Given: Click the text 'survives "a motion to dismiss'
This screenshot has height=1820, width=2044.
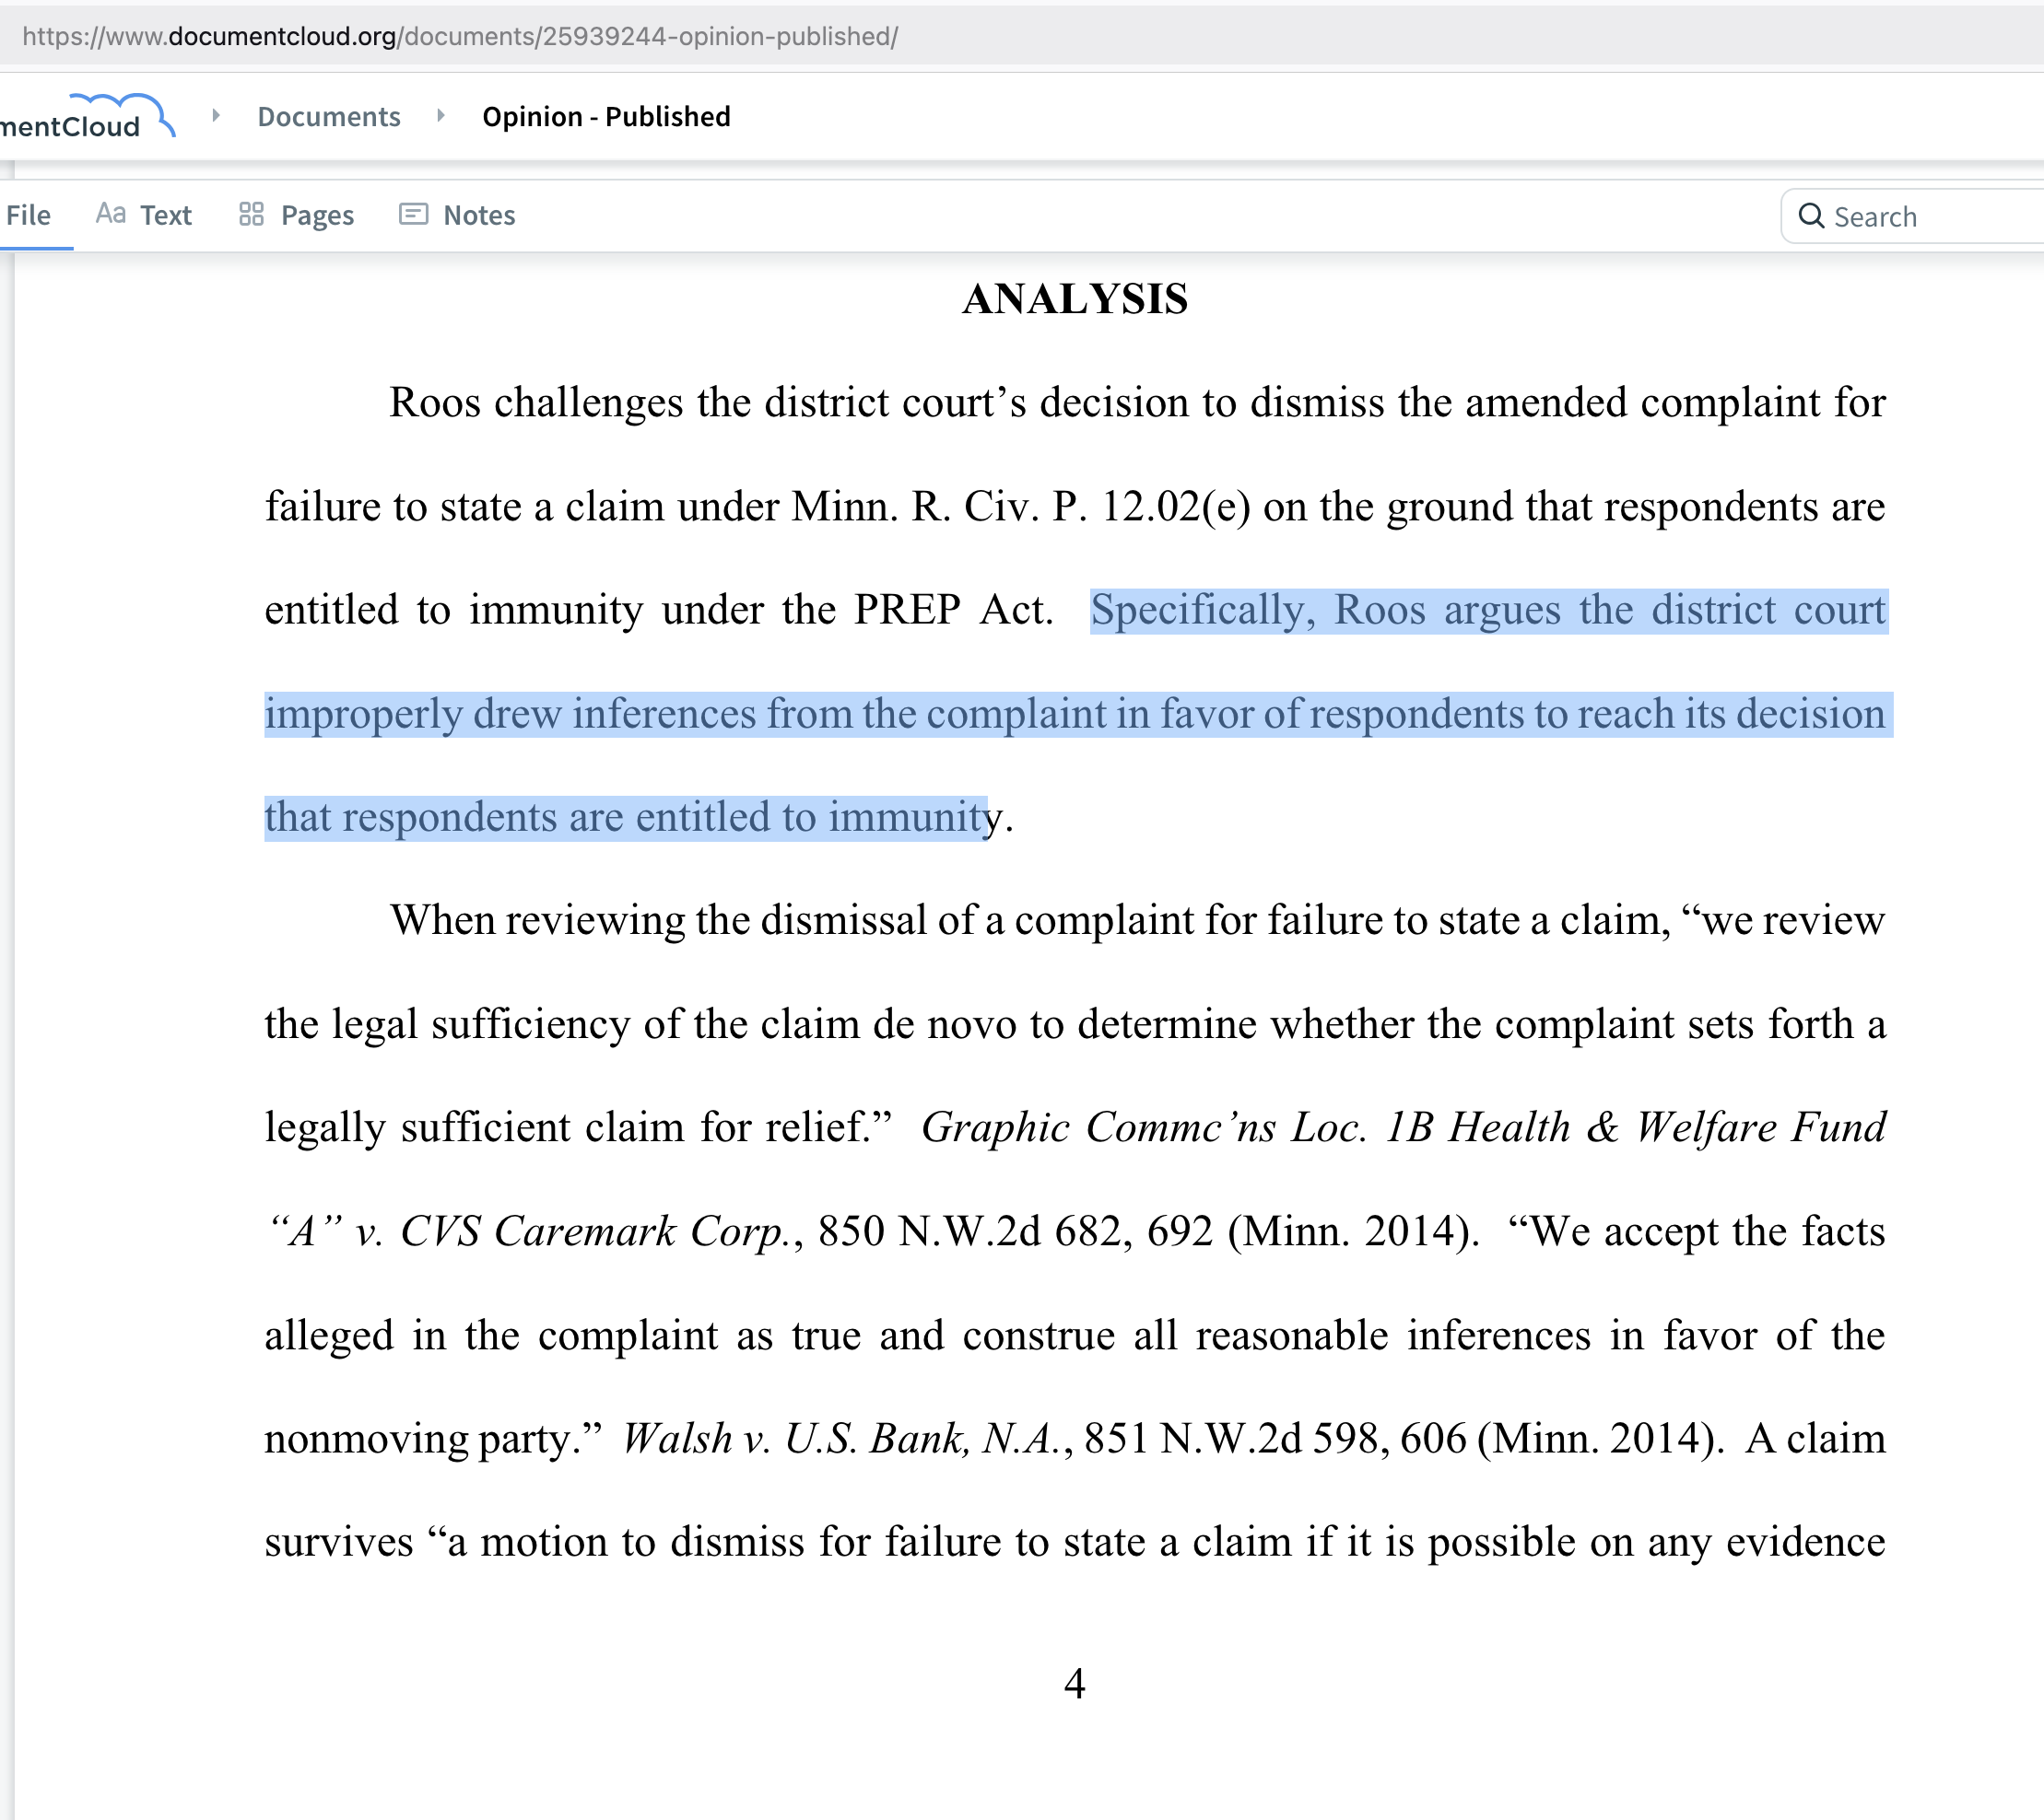Looking at the screenshot, I should pos(534,1542).
